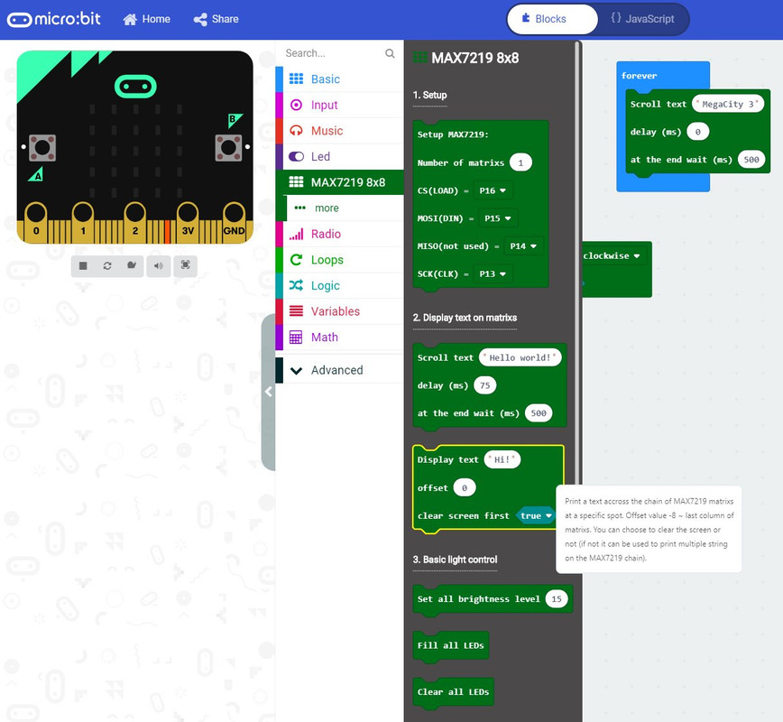This screenshot has width=783, height=722.
Task: Expand the Advanced categories
Action: (x=339, y=370)
